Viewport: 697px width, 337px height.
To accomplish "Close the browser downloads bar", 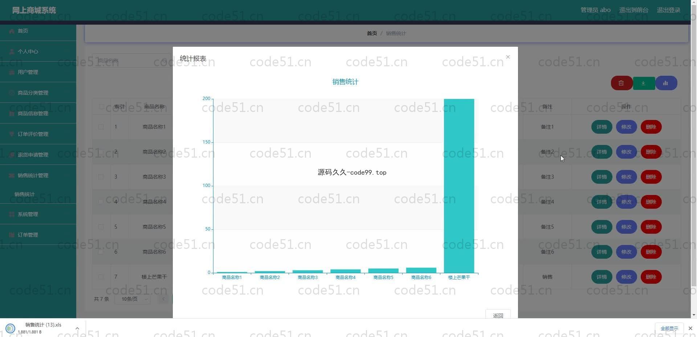I will tap(690, 328).
